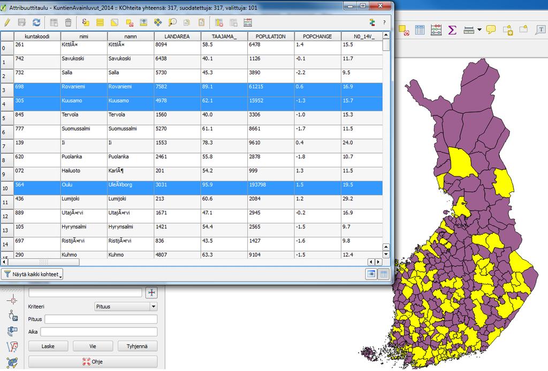Switch to table view
Image resolution: width=548 pixels, height=371 pixels.
384,274
